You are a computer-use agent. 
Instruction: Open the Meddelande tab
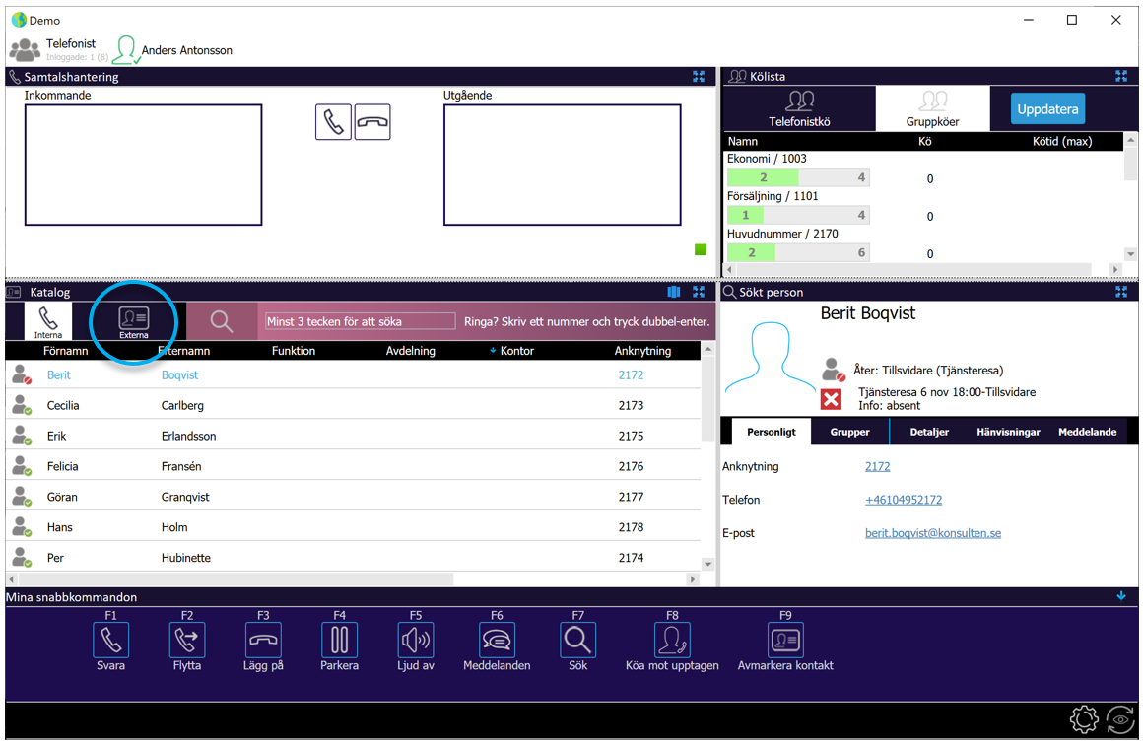[x=1088, y=432]
